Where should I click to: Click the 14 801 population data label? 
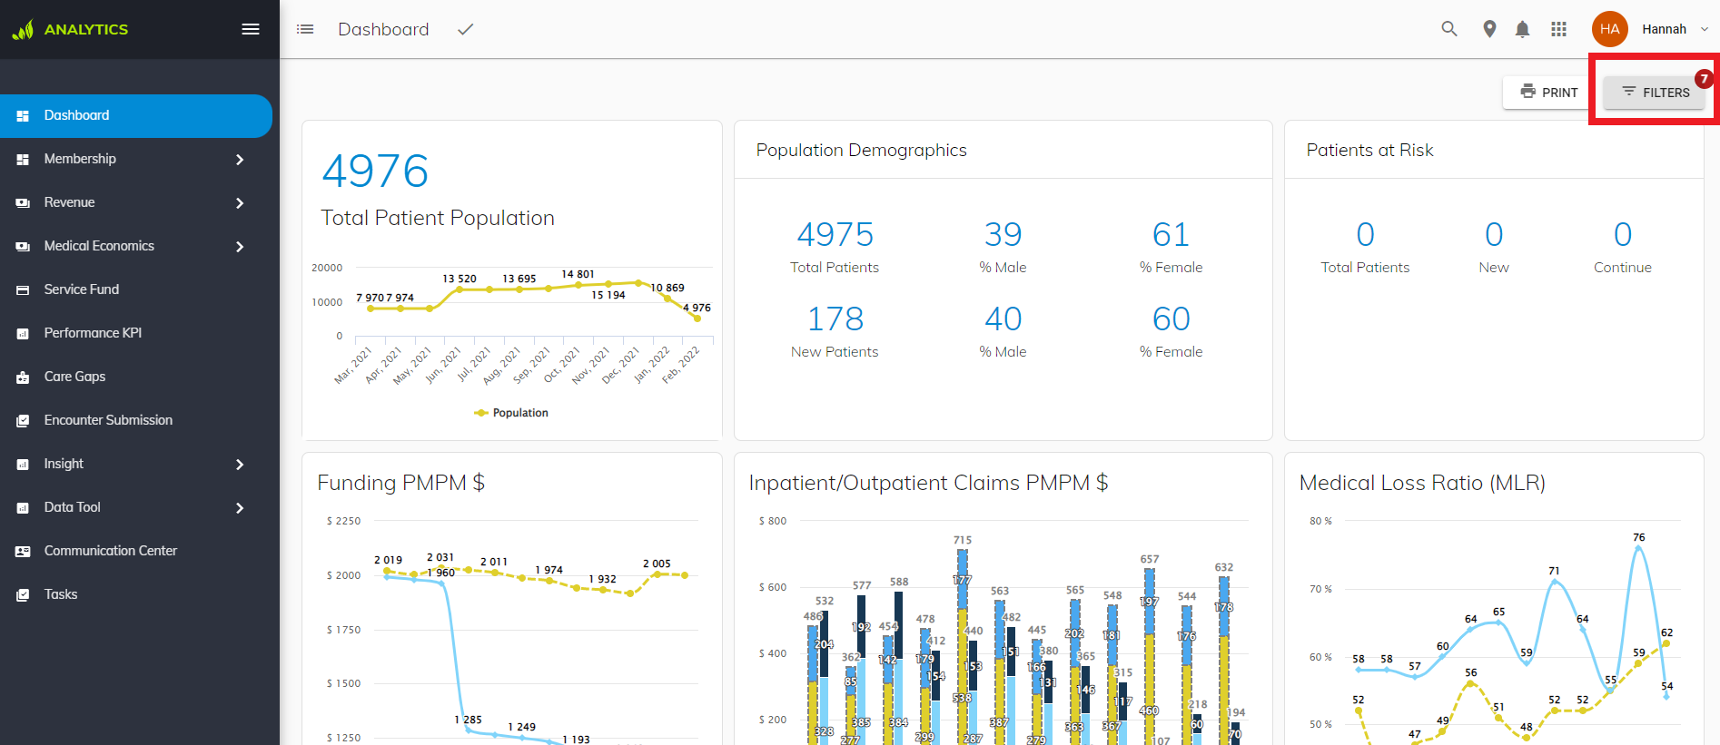[x=578, y=274]
